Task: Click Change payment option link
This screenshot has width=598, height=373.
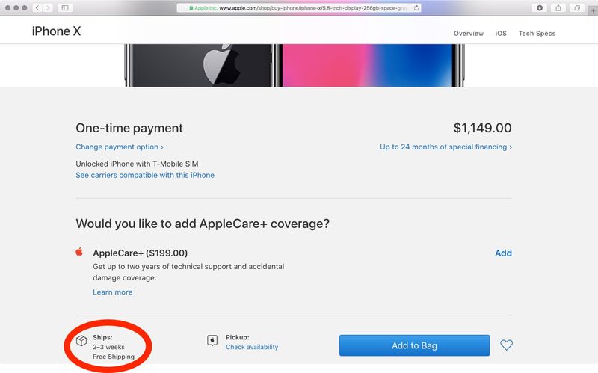Action: pyautogui.click(x=120, y=147)
